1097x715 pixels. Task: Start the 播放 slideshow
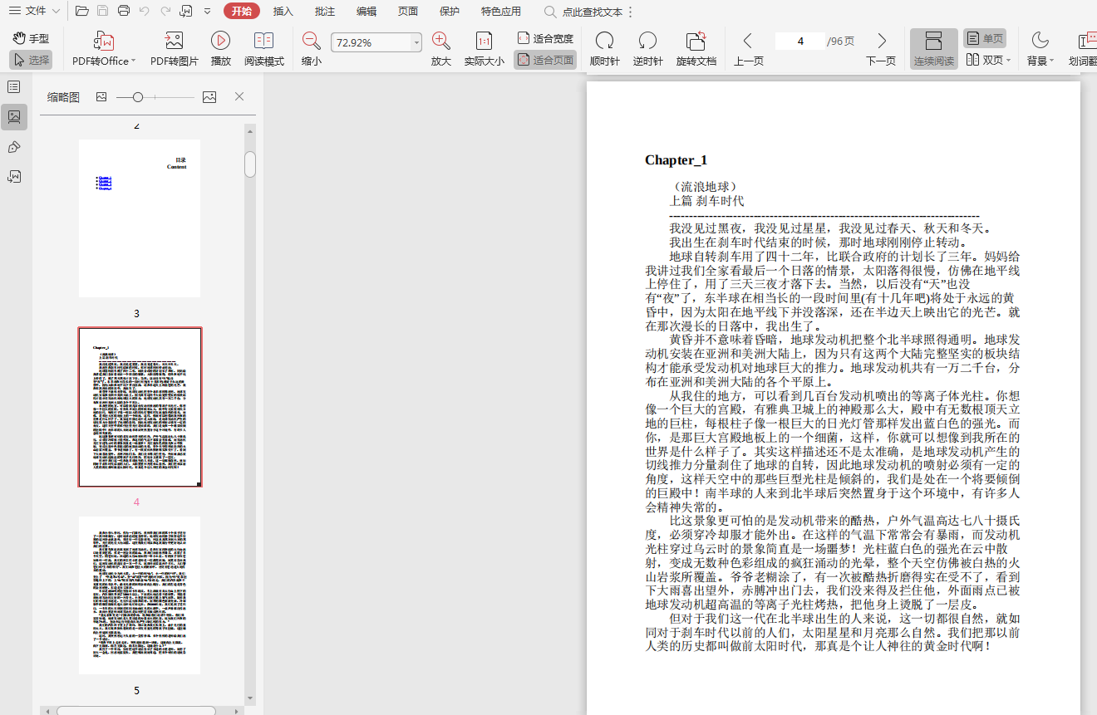click(220, 48)
